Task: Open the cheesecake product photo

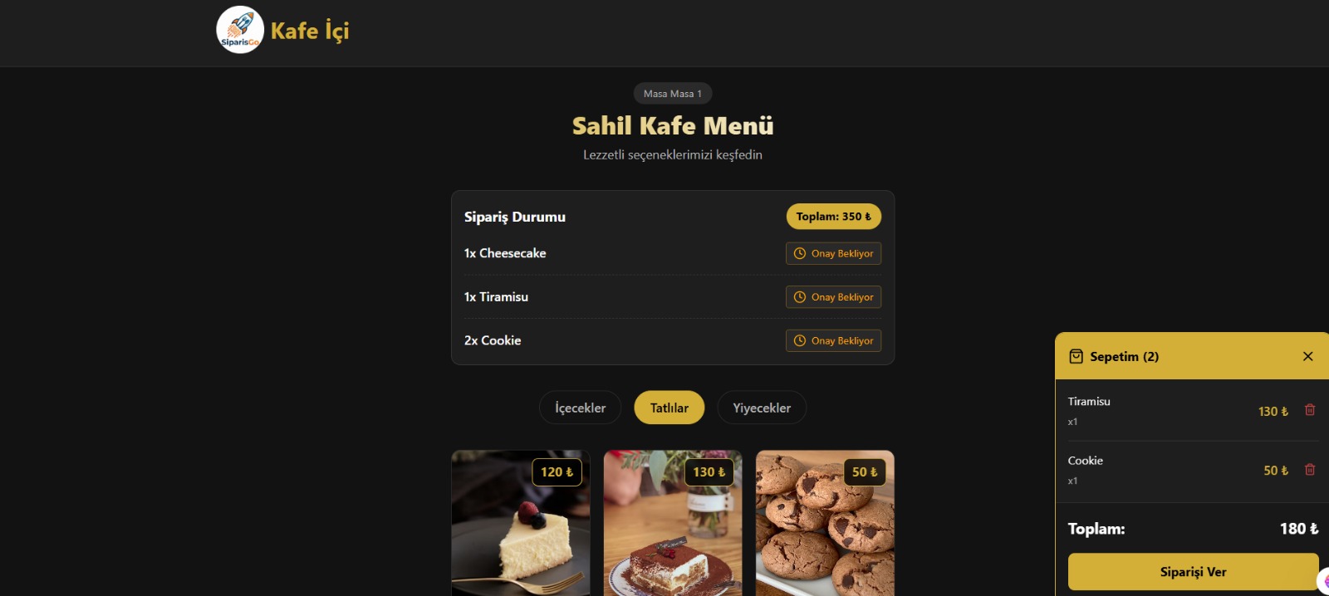Action: (521, 523)
